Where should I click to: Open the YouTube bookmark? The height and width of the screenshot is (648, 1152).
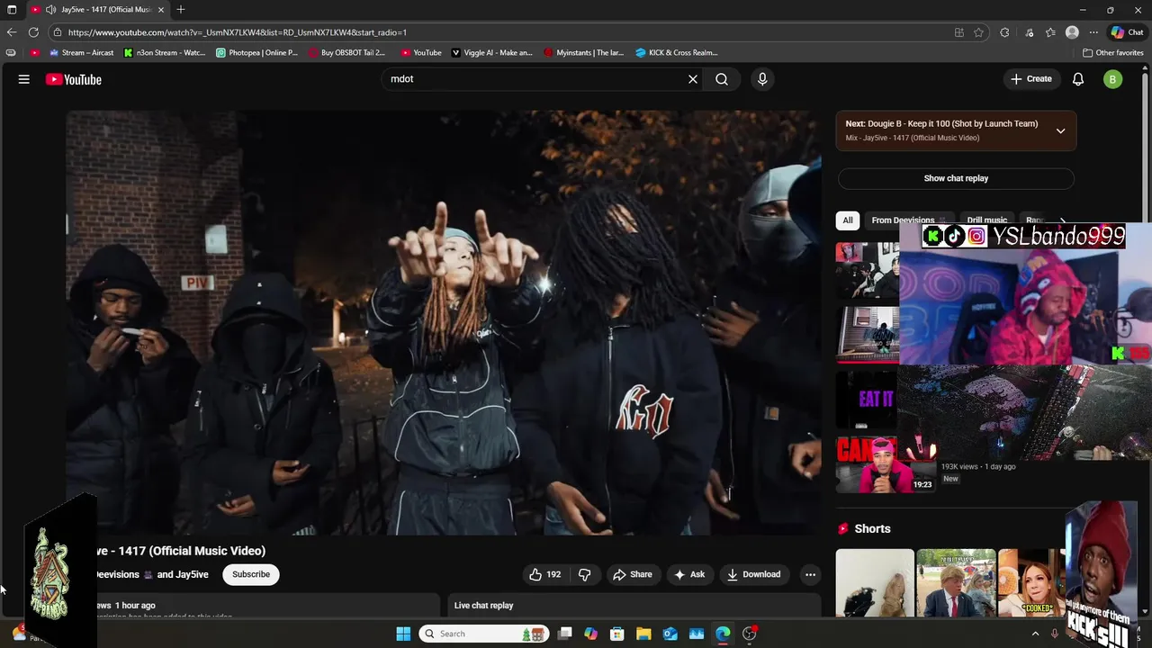420,53
